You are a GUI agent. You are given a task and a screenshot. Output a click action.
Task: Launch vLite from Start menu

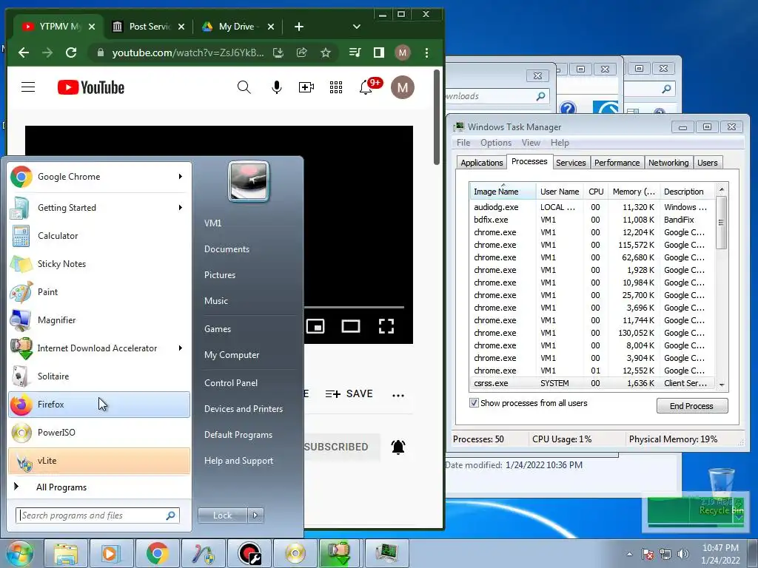pyautogui.click(x=99, y=460)
